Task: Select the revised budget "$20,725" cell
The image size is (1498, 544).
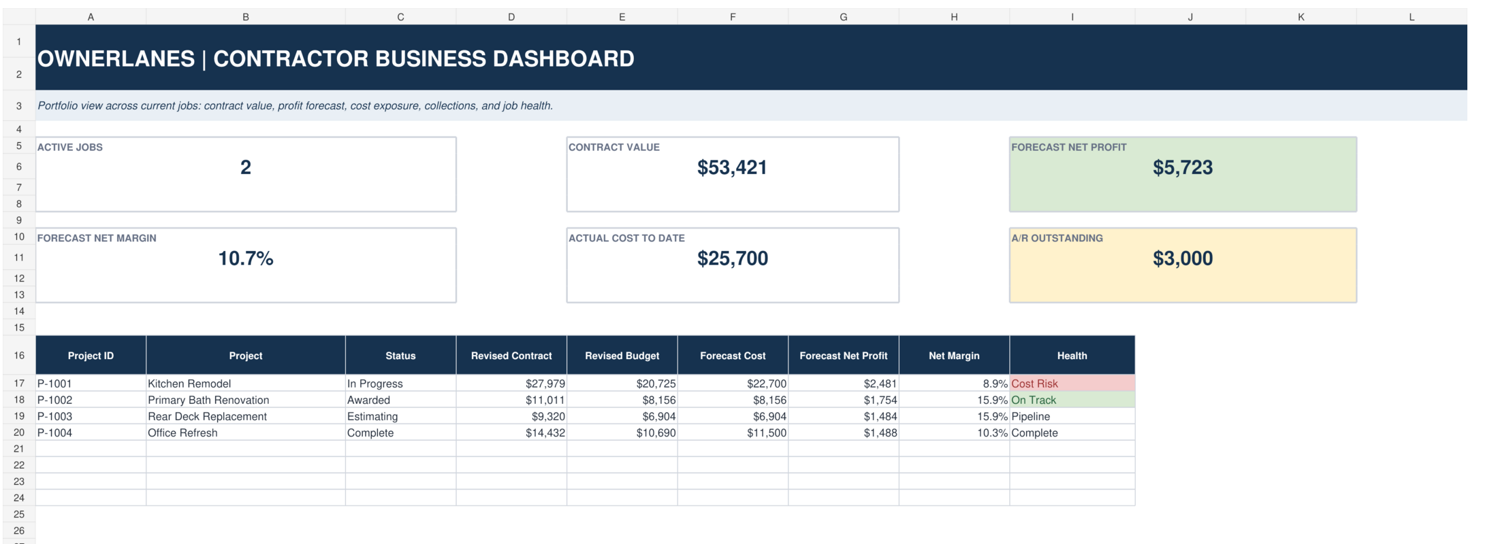Action: click(x=622, y=384)
